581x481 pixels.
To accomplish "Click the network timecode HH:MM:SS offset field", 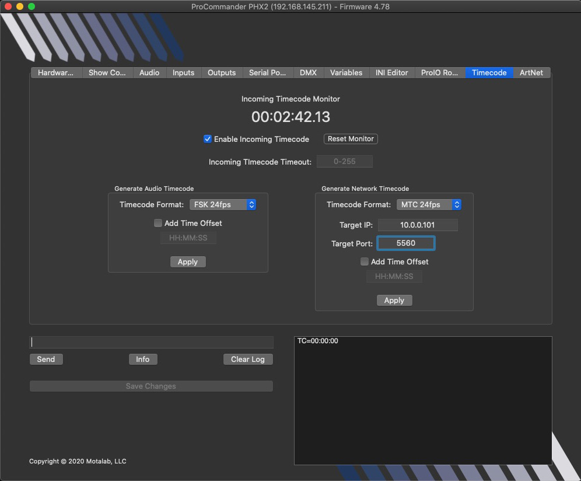I will tap(394, 277).
